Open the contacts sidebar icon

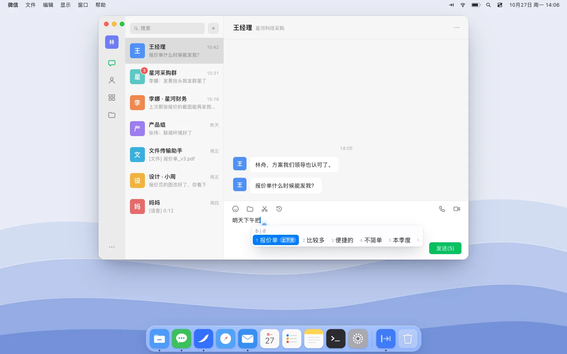pyautogui.click(x=112, y=80)
